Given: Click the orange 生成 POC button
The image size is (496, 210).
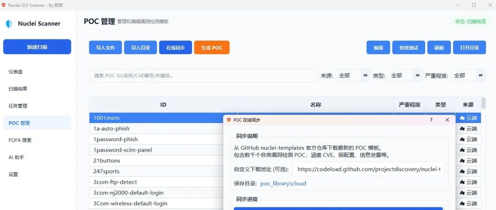Looking at the screenshot, I should pos(212,48).
